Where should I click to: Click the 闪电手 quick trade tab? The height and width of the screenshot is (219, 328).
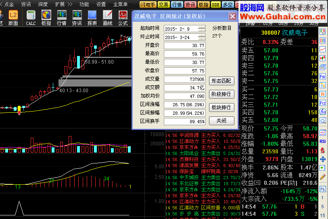tap(148, 4)
